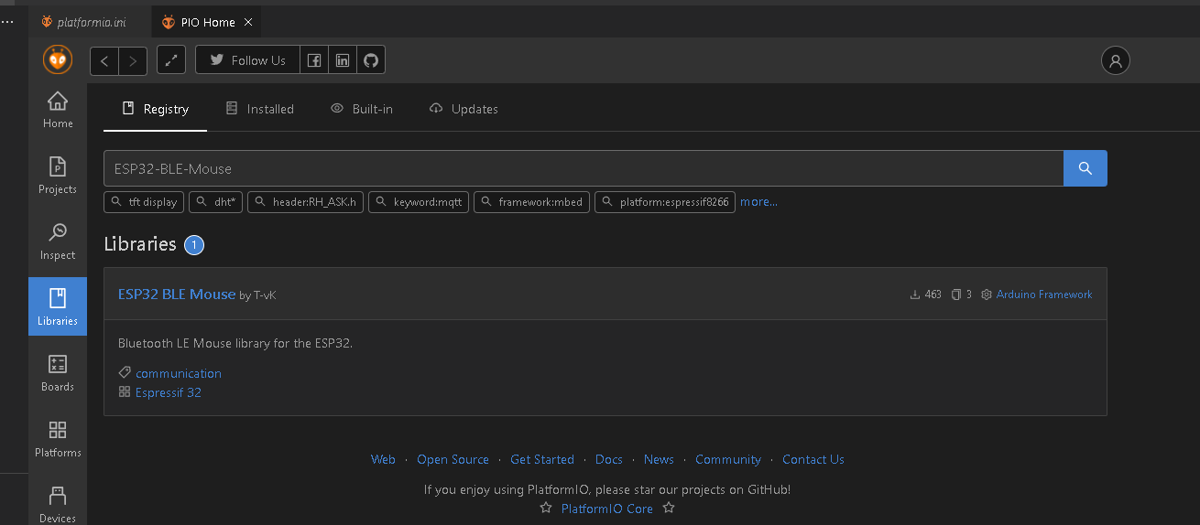Click the Libraries count badge
The width and height of the screenshot is (1200, 525).
194,245
